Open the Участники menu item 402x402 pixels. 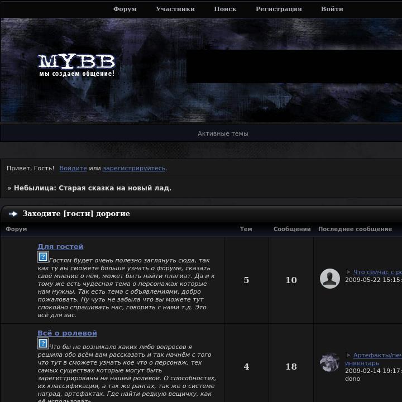(x=175, y=9)
